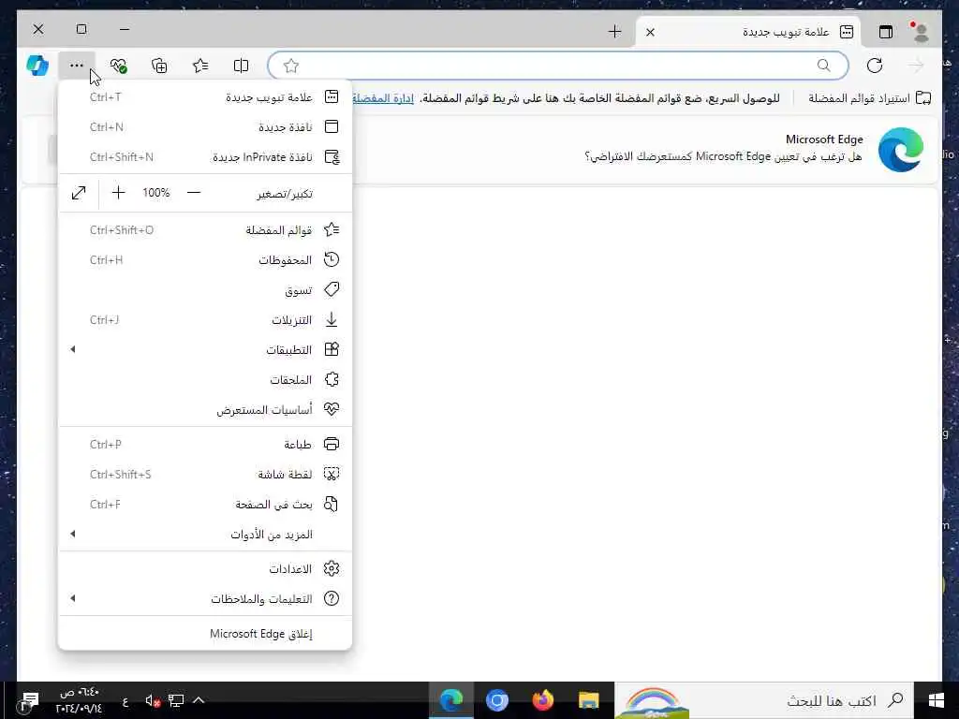Screen dimensions: 959x719
Task: Open the profile avatar icon
Action: 920,32
